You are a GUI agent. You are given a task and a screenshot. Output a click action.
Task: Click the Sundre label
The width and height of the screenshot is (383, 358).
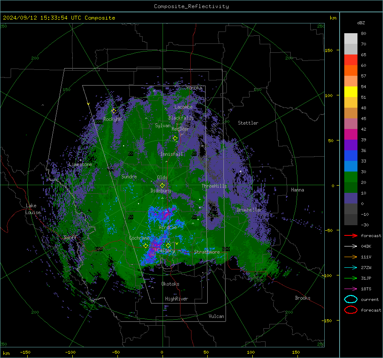(129, 176)
